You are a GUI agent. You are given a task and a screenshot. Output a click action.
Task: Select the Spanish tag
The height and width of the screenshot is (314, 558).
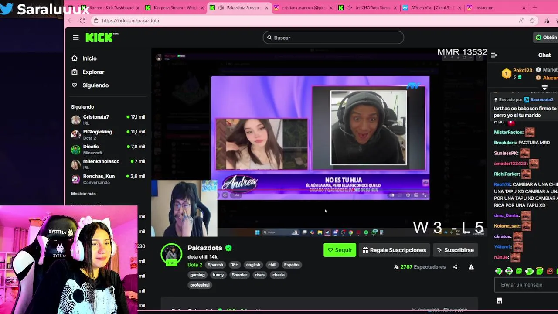coord(215,265)
